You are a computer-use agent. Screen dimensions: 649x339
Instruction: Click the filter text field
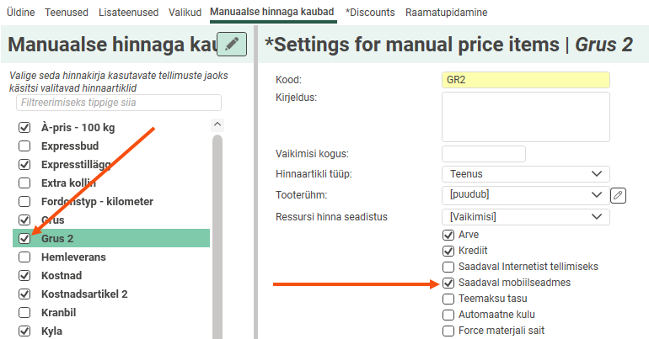[x=118, y=103]
